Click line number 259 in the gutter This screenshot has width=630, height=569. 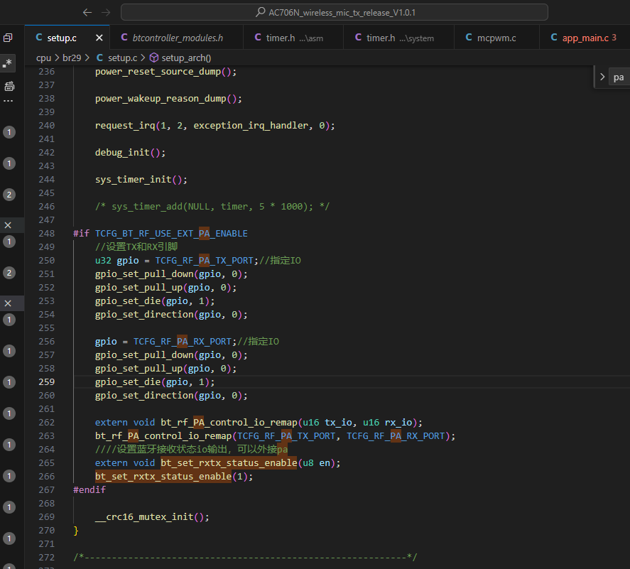[x=47, y=381]
